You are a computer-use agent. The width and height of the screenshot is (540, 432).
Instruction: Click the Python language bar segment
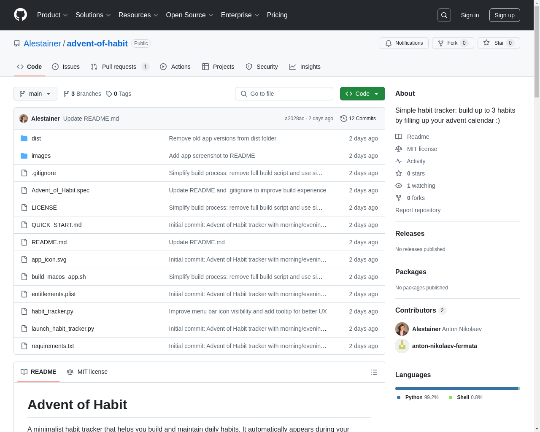coord(457,389)
